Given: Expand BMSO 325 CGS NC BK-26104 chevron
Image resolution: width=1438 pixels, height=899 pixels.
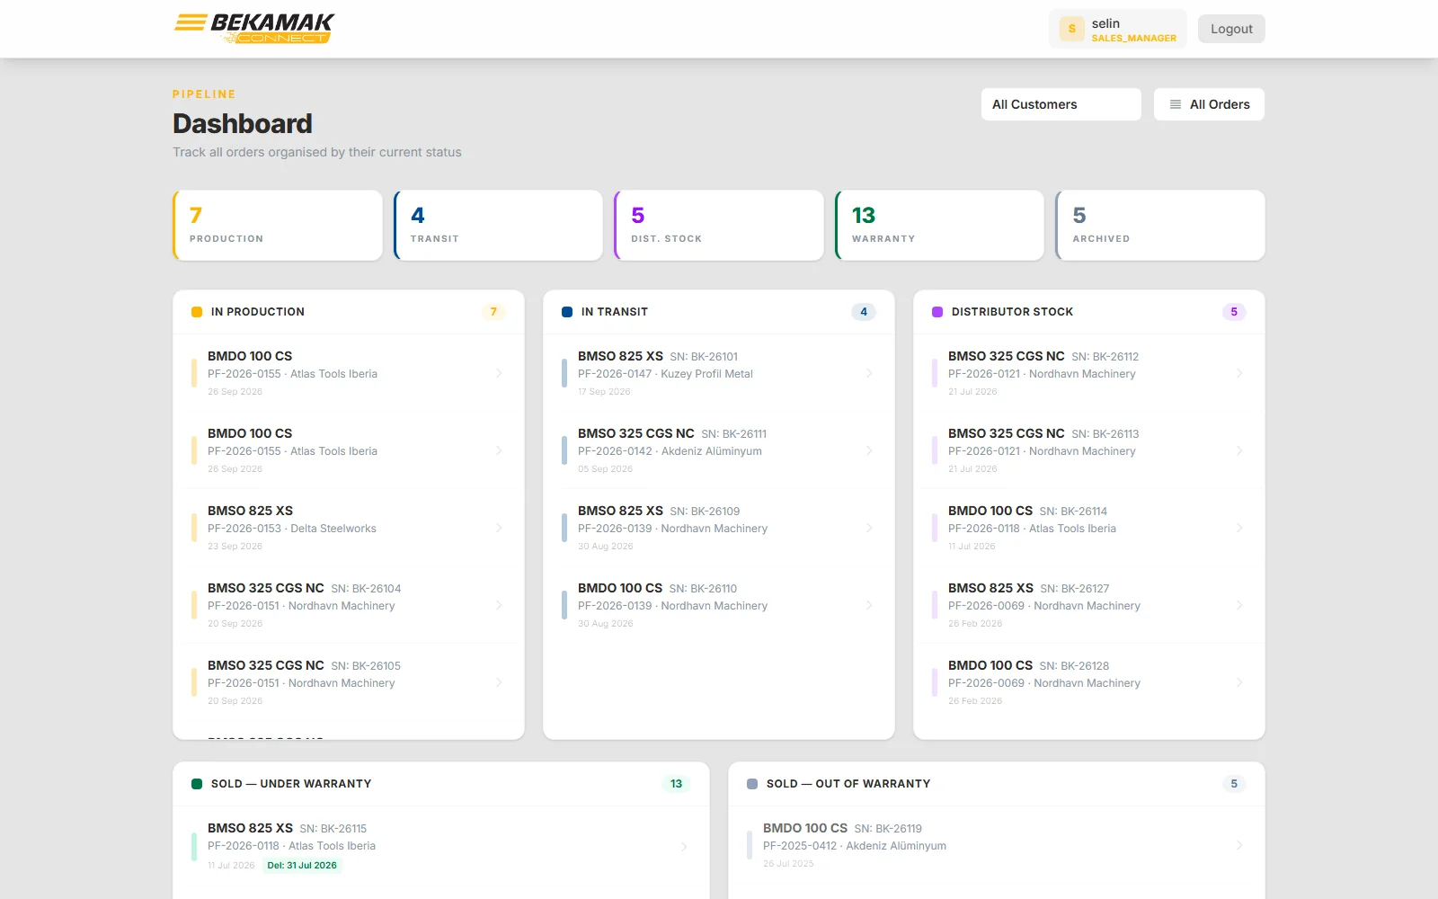Looking at the screenshot, I should [x=499, y=605].
